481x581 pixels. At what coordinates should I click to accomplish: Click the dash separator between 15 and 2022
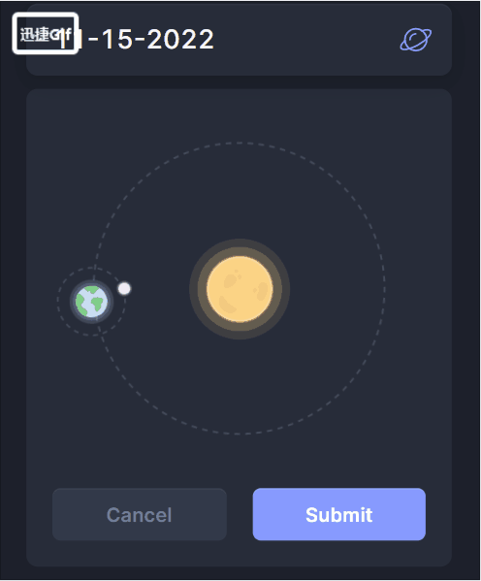tap(140, 39)
